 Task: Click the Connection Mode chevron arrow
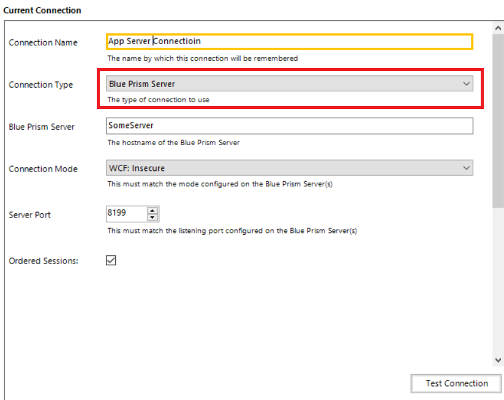[x=466, y=168]
